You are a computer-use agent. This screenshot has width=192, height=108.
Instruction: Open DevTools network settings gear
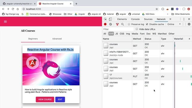189,24
